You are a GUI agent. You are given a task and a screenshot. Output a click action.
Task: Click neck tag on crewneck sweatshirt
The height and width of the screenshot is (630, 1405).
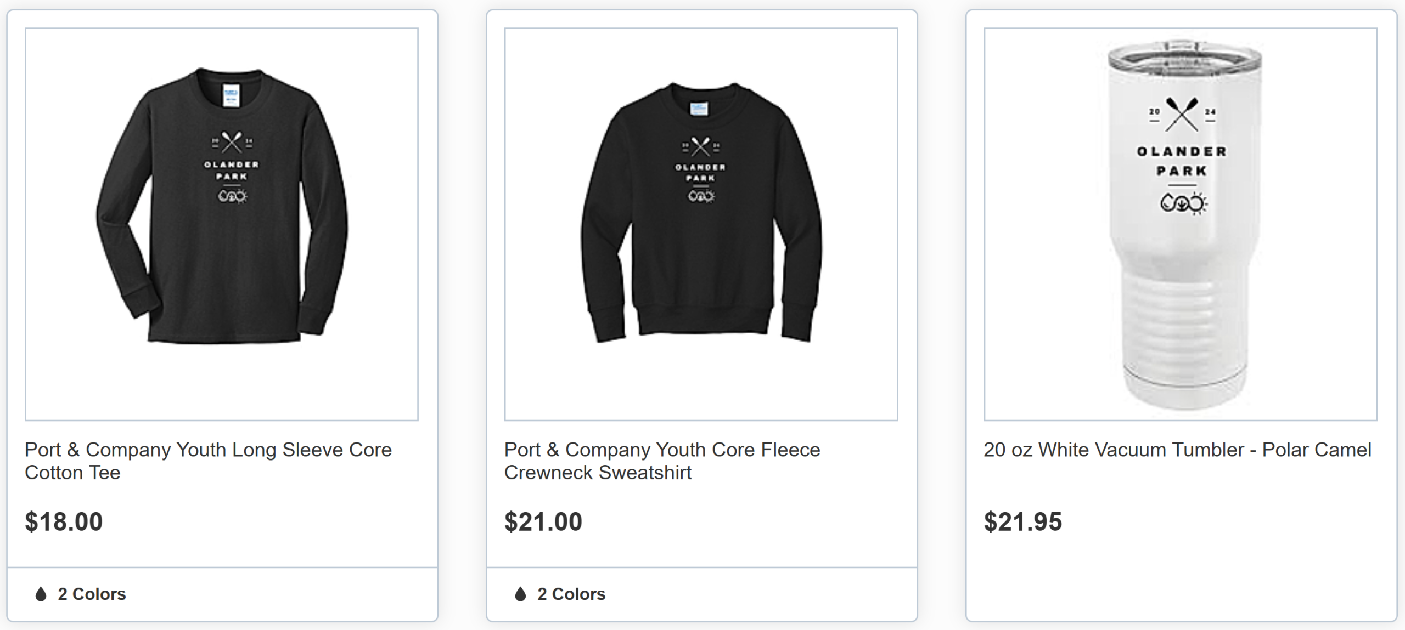tap(699, 109)
